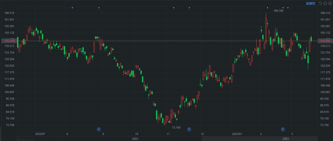Click the E event marker in late February 2023
The width and height of the screenshot is (333, 141).
click(283, 129)
